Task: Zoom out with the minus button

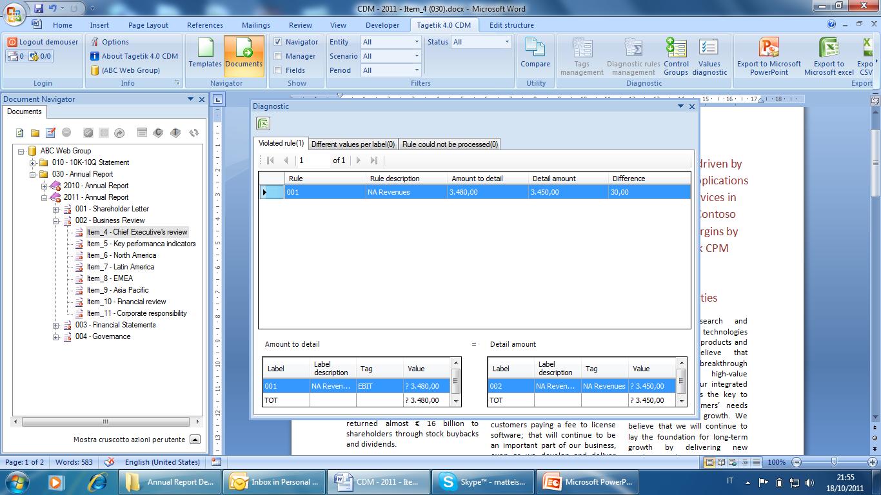Action: 797,462
